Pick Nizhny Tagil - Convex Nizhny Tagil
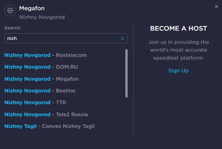The image size is (222, 149). pyautogui.click(x=50, y=126)
